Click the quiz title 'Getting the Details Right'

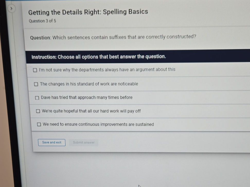(88, 12)
